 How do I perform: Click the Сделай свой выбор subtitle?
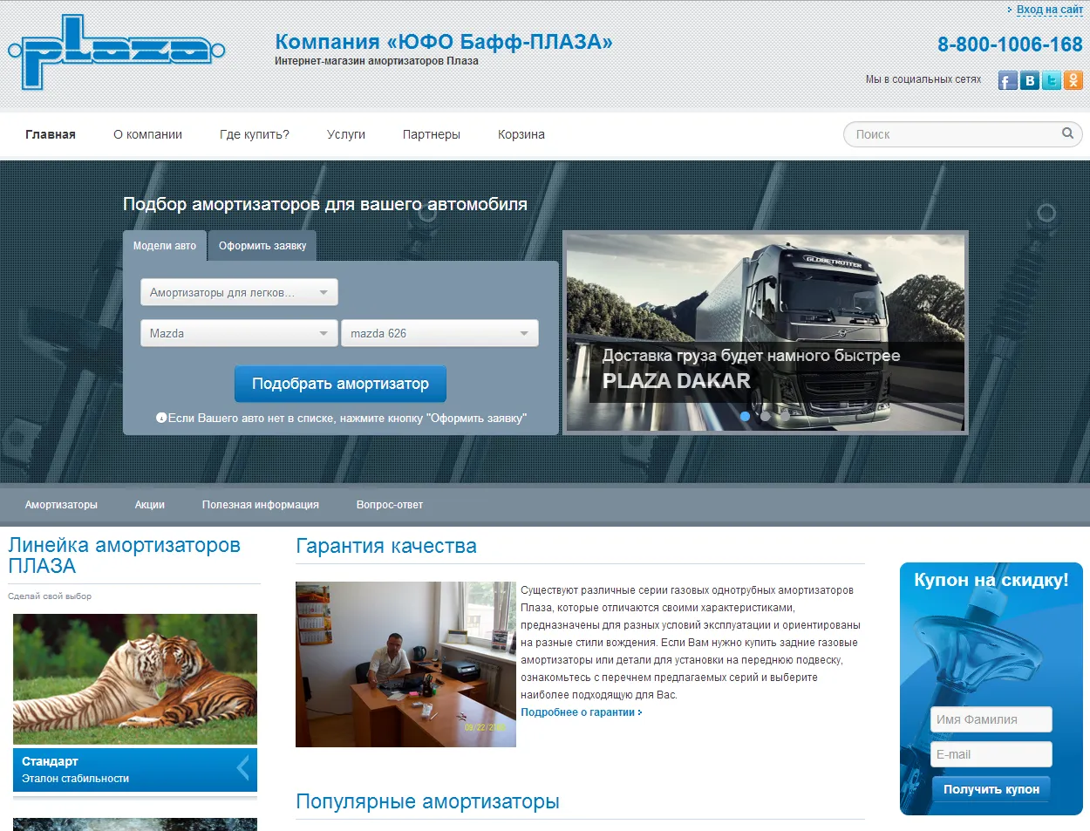[50, 596]
